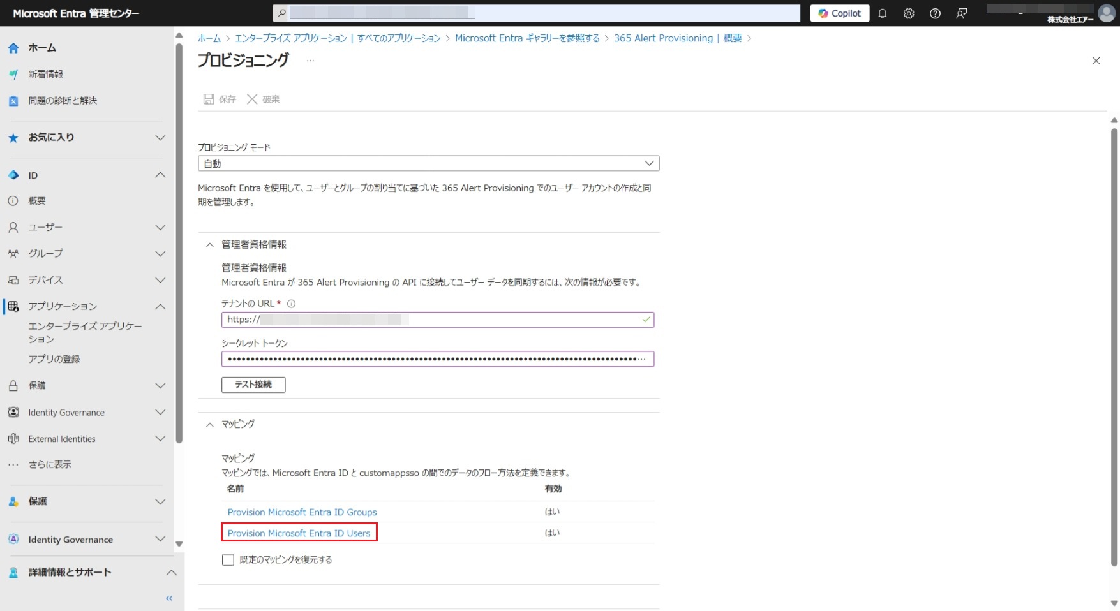Open the プロビジョニング モード dropdown

(428, 164)
